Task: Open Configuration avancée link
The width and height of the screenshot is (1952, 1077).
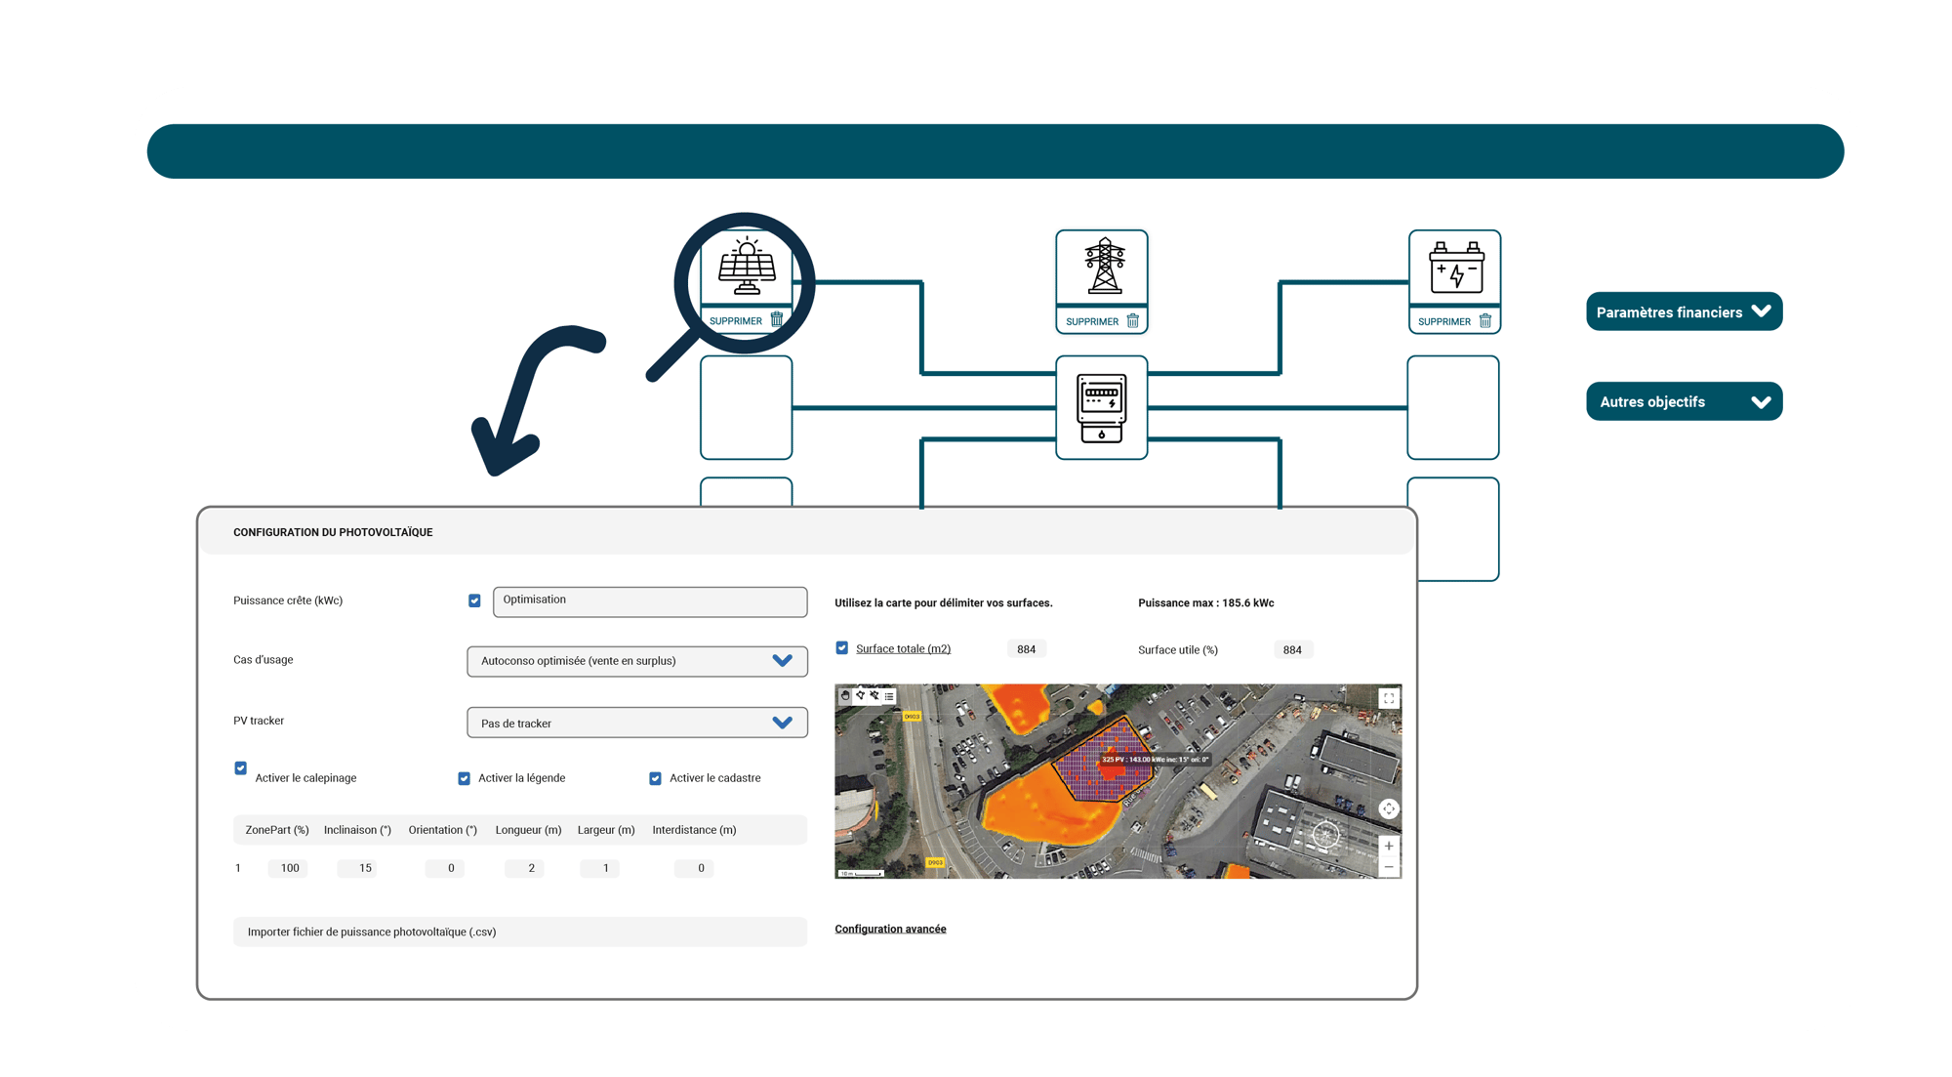Action: point(890,929)
